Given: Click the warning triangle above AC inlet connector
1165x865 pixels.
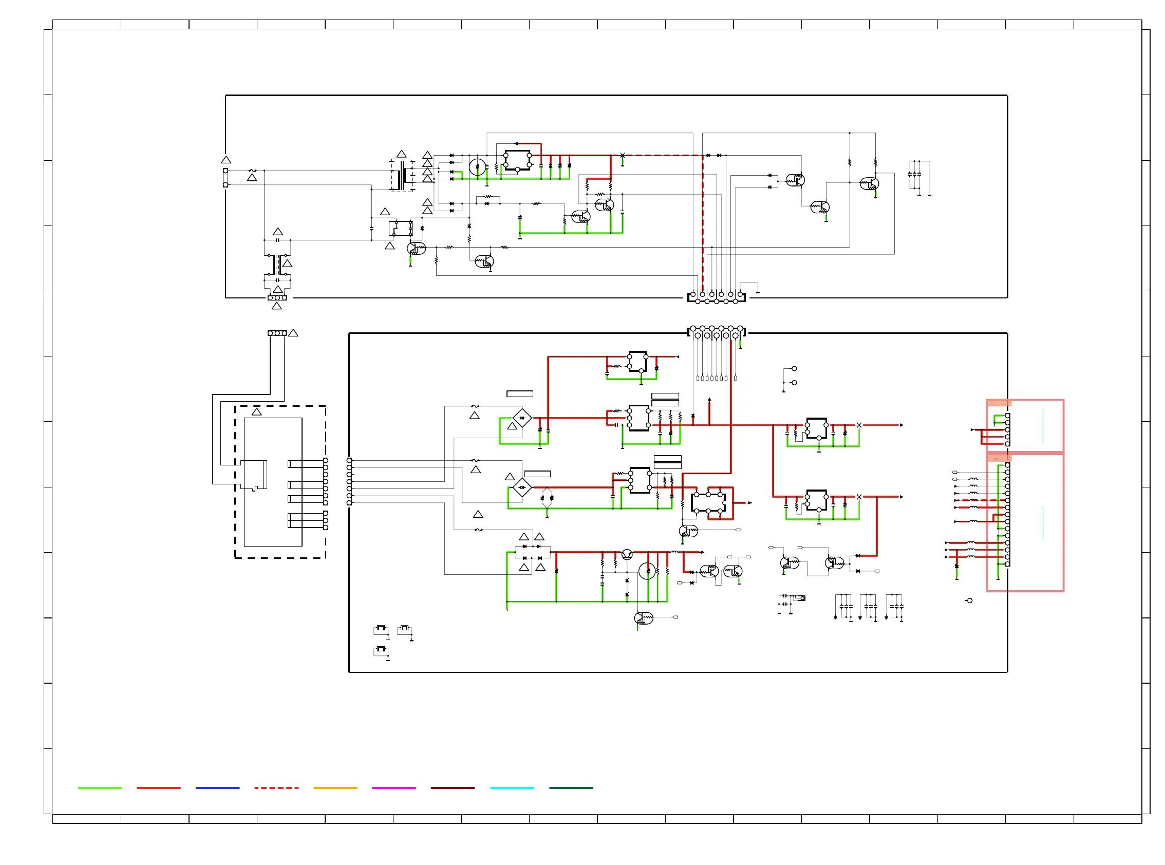Looking at the screenshot, I should (x=226, y=160).
